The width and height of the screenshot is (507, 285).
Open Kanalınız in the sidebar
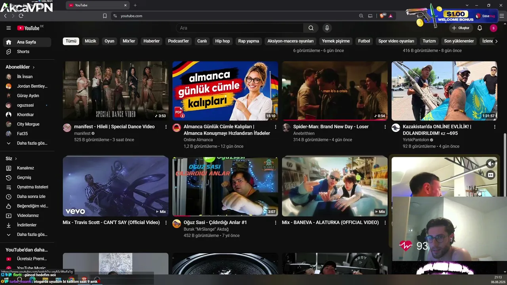click(28, 168)
